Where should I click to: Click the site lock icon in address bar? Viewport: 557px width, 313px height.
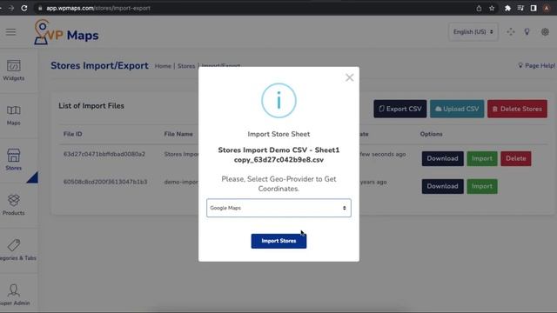(40, 8)
